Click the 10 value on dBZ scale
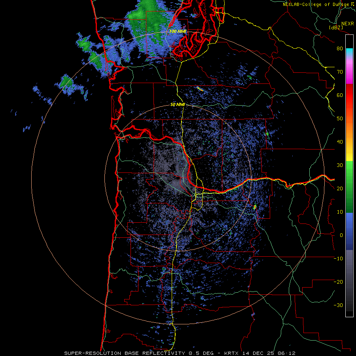The image size is (356, 356). point(340,212)
